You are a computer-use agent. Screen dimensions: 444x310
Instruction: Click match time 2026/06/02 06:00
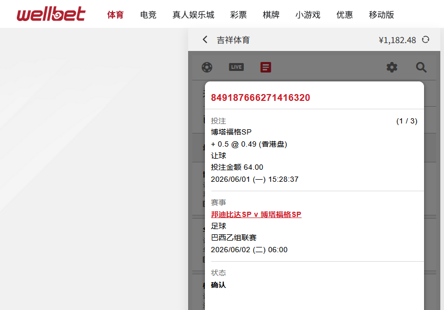coord(249,250)
